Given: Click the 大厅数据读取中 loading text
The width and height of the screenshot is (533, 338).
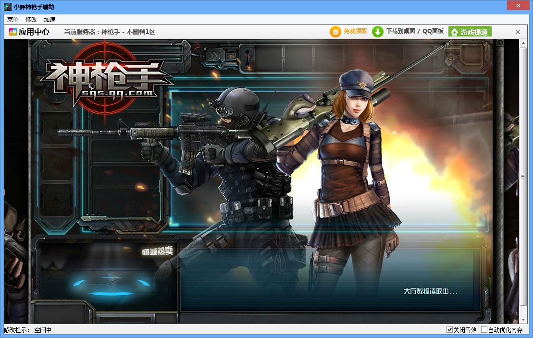Looking at the screenshot, I should (430, 291).
